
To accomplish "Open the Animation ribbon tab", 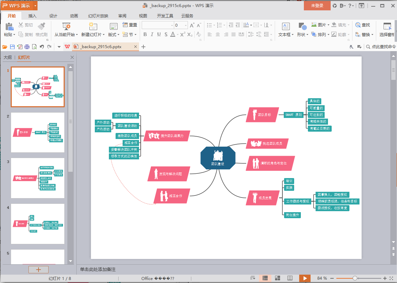I will click(74, 16).
